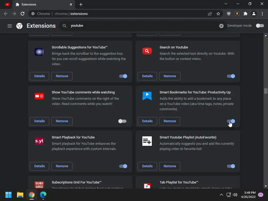Open a new tab with plus button
The height and width of the screenshot is (201, 268).
(81, 4)
